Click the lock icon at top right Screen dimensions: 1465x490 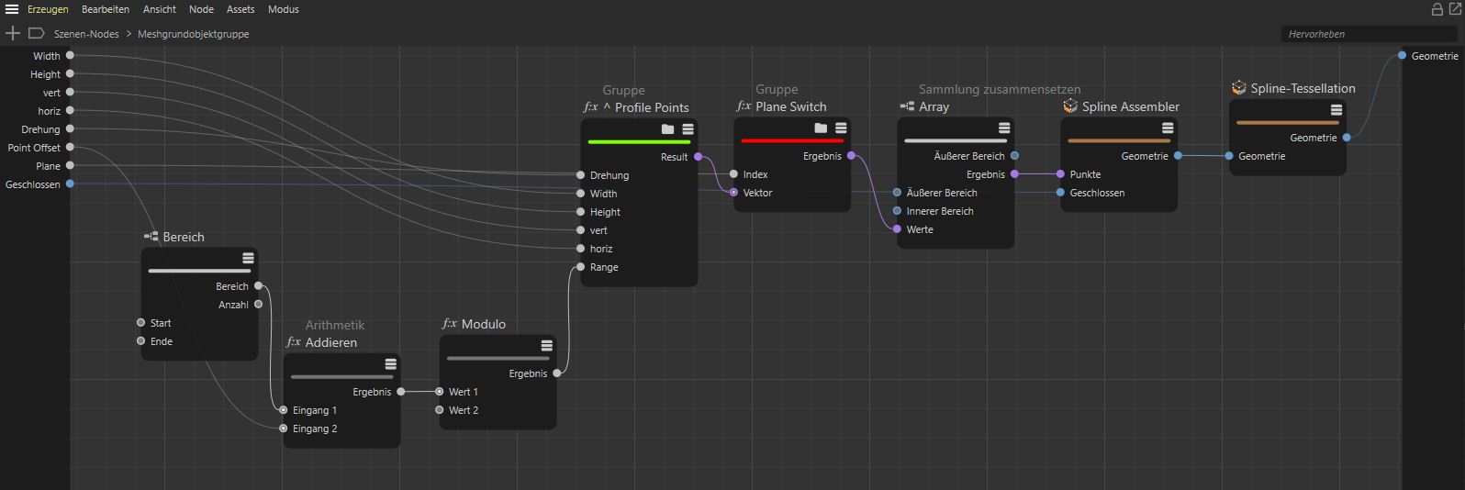[1437, 9]
